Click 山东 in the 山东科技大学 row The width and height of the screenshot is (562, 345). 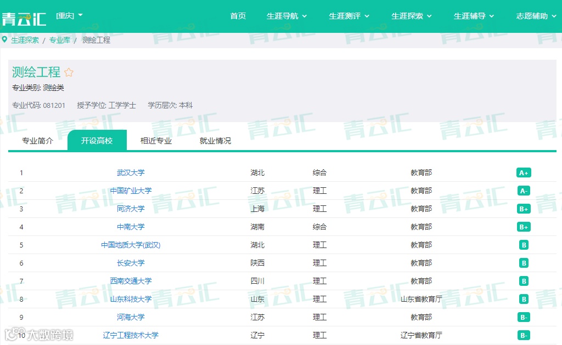click(x=257, y=299)
